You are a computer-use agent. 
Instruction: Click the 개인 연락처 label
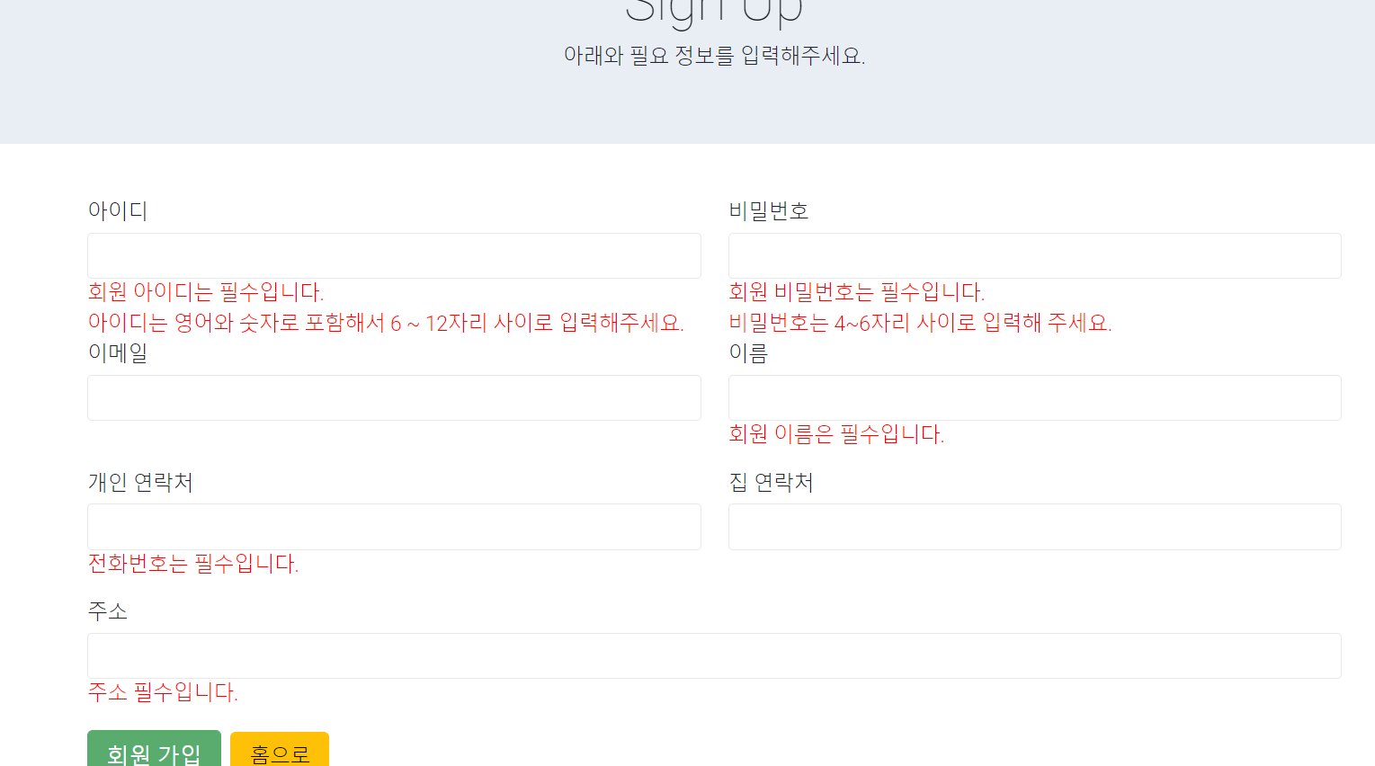click(x=139, y=483)
